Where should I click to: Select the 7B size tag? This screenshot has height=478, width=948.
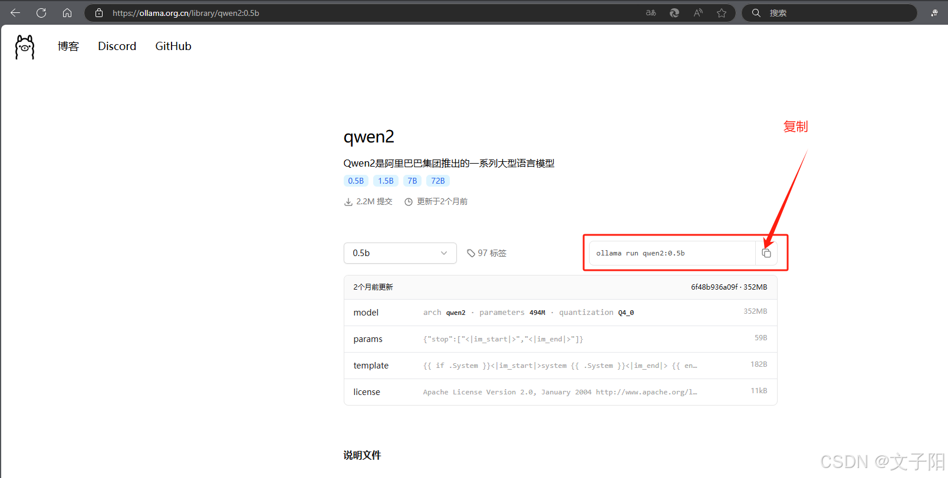click(x=412, y=181)
